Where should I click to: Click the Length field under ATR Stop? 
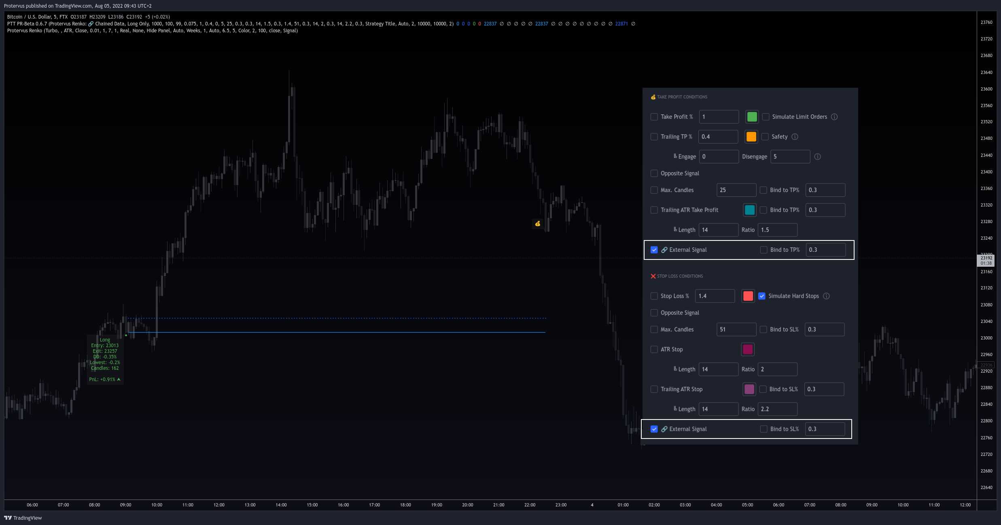point(718,369)
